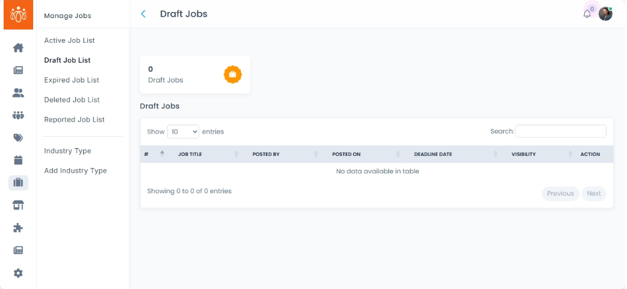
Task: Select Expired Job List menu item
Action: coord(72,80)
